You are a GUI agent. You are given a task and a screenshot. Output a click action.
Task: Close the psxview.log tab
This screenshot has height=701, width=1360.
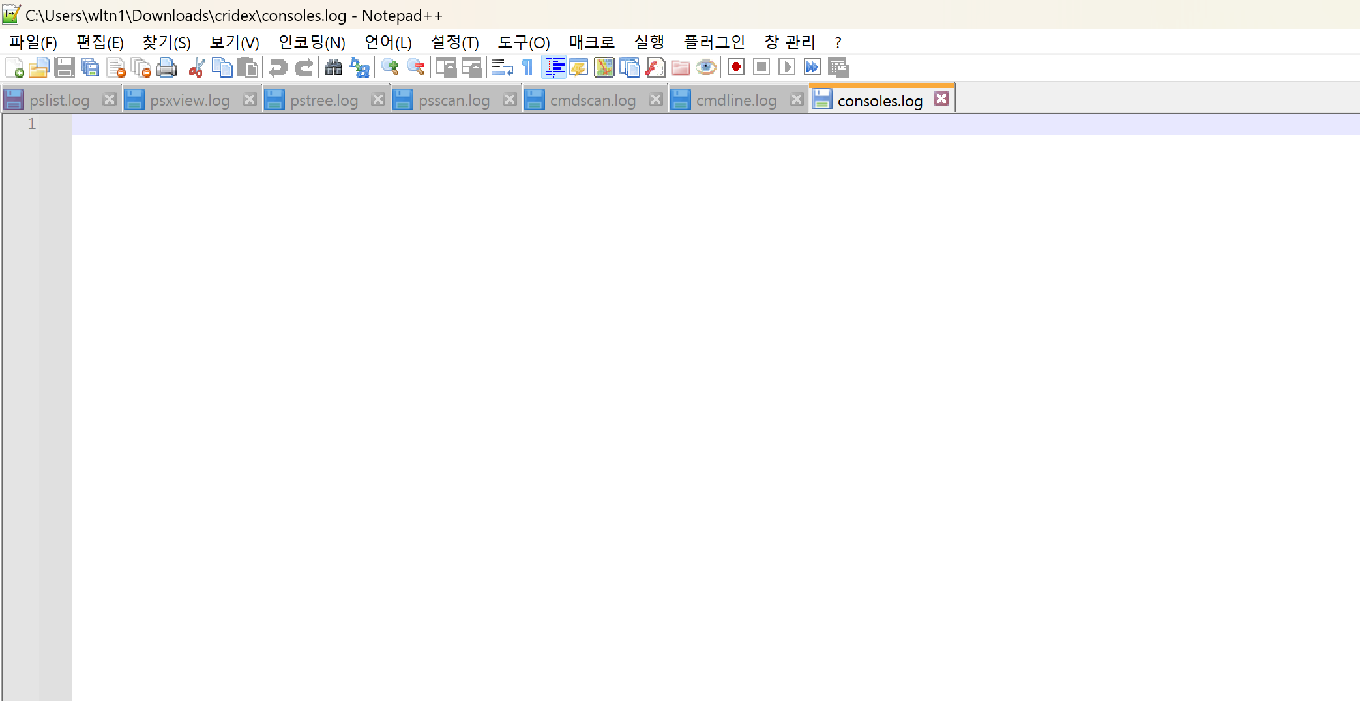click(250, 99)
